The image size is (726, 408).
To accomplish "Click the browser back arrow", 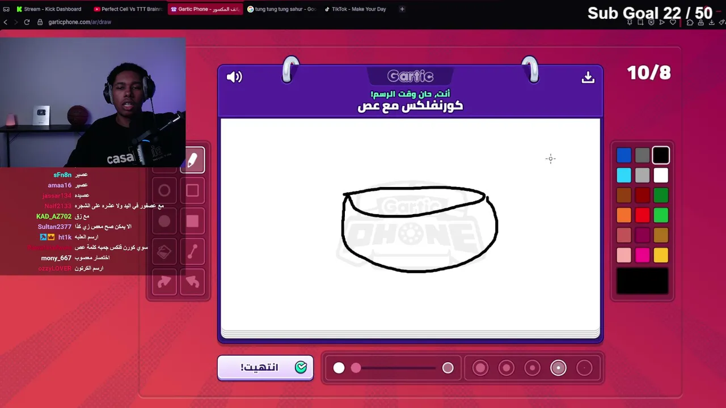I will [x=6, y=22].
